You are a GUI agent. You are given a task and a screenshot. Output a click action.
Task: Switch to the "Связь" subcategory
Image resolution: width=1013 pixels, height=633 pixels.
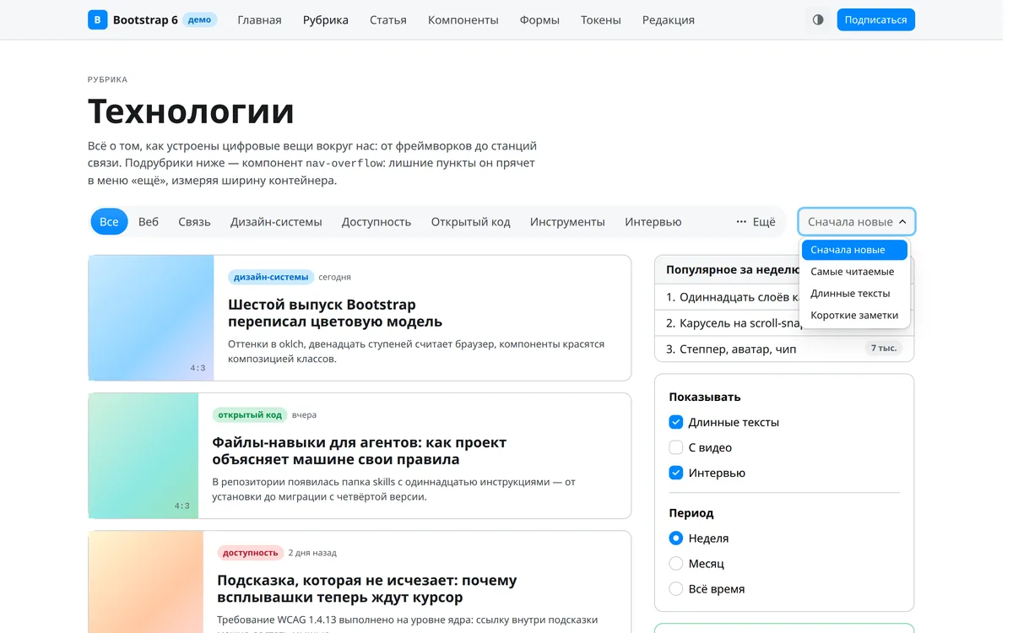(194, 222)
